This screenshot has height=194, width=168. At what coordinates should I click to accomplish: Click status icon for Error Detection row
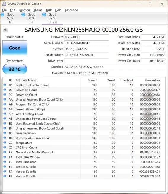[4, 133]
